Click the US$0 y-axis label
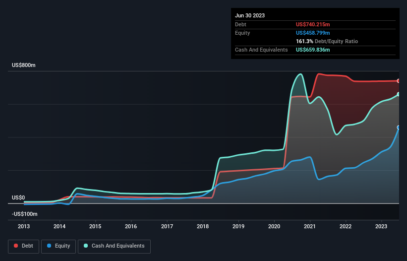Viewport: 407px width, 261px height. pyautogui.click(x=18, y=197)
